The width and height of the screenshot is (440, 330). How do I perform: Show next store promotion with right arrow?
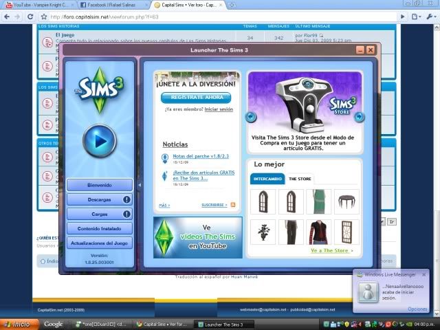point(359,117)
